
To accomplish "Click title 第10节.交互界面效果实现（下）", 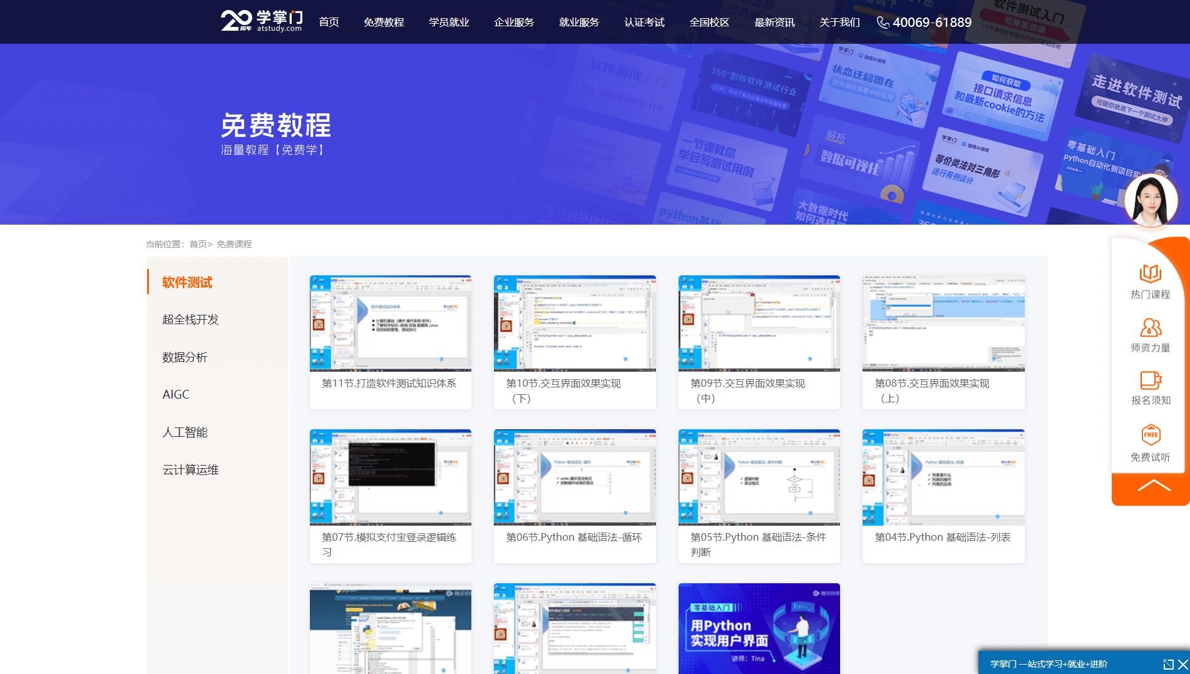I will click(x=563, y=391).
